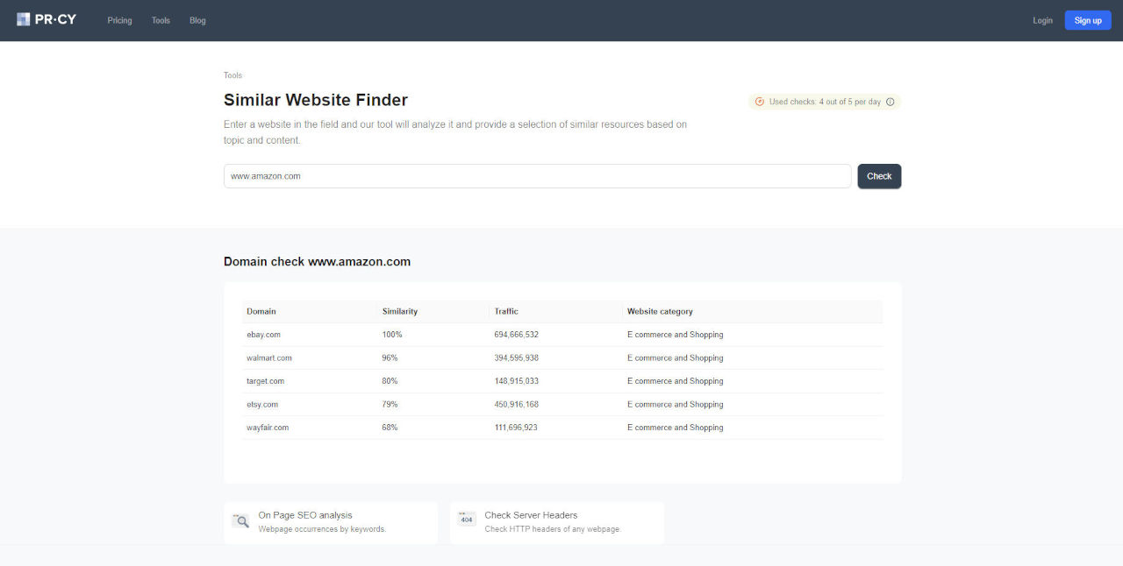Viewport: 1123px width, 566px height.
Task: Click the category cell in ebay.com row
Action: pyautogui.click(x=675, y=335)
